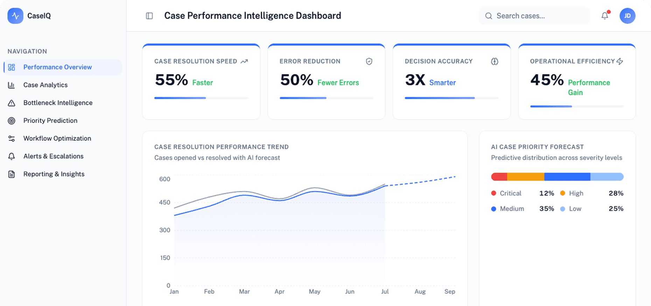This screenshot has width=651, height=306.
Task: Click the shield icon on Error Reduction card
Action: tap(369, 61)
